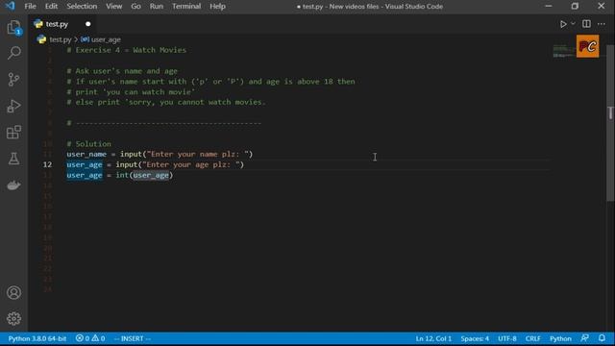
Task: Click the '# Exercise 4 - Watch Movies' comment
Action: 126,50
